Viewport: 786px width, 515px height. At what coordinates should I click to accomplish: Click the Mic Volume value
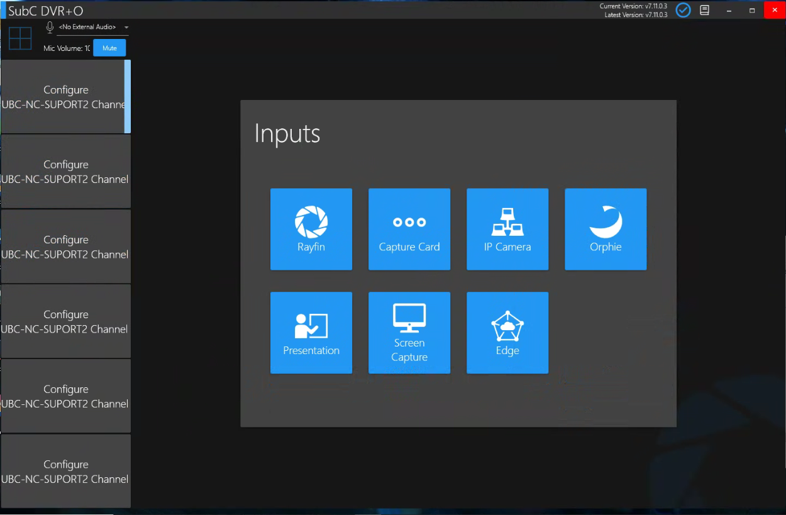[87, 48]
